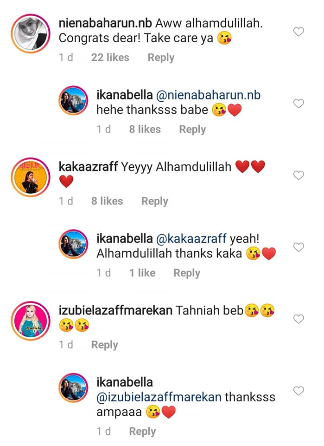Reply to kakaazraff's comment
Screen dimensions: 324x446
[155, 201]
